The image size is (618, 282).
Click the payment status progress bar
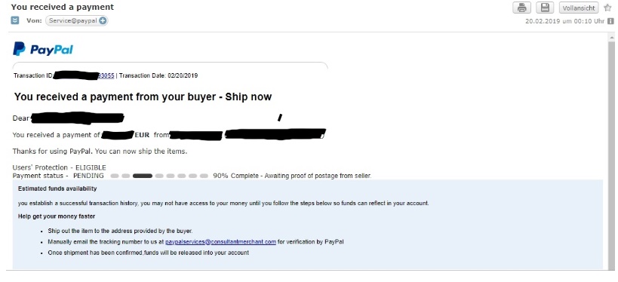pos(159,176)
